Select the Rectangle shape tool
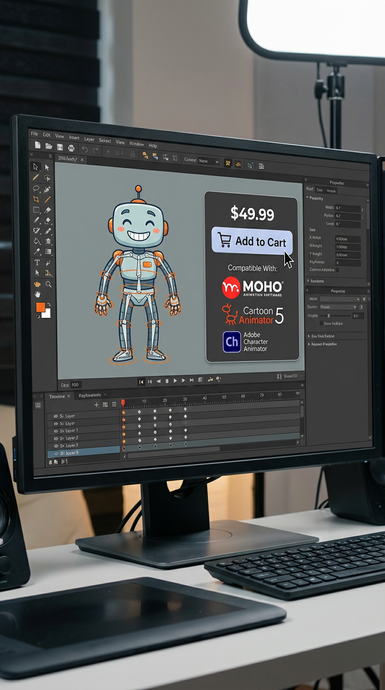The image size is (385, 690). pos(36,210)
